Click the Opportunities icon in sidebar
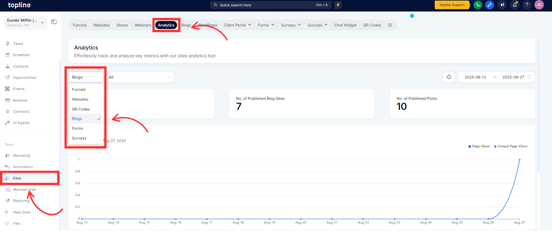Screen dimensions: 552x233 coord(7,78)
